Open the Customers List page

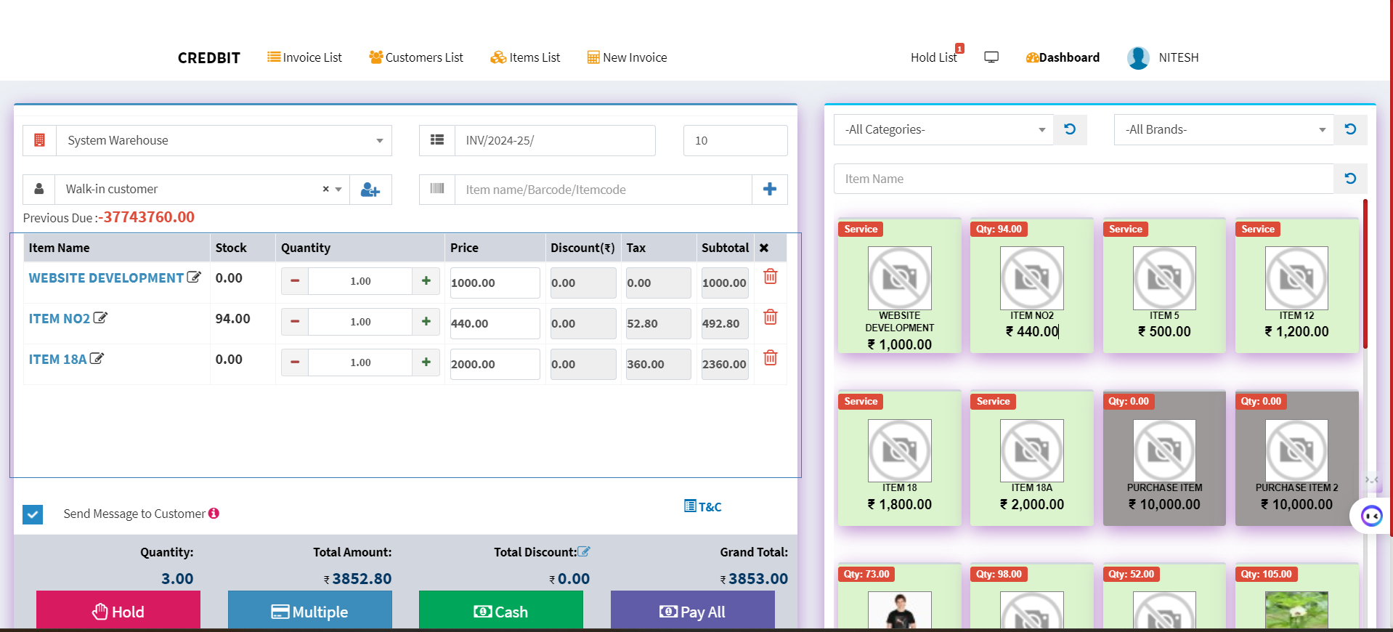416,57
